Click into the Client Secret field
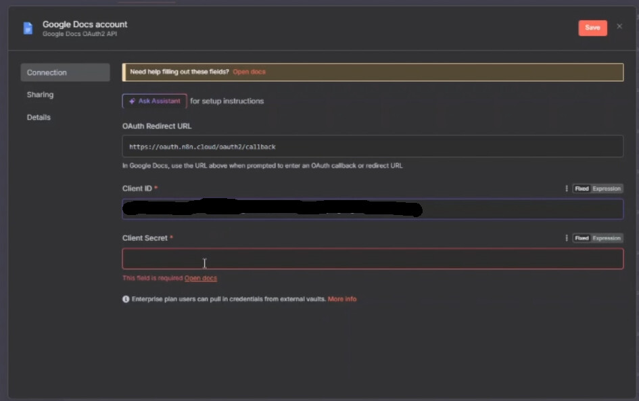639x401 pixels. [x=373, y=259]
